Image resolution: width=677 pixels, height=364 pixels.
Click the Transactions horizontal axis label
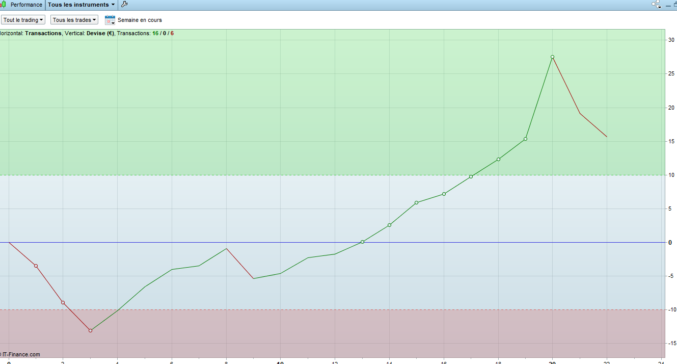43,33
